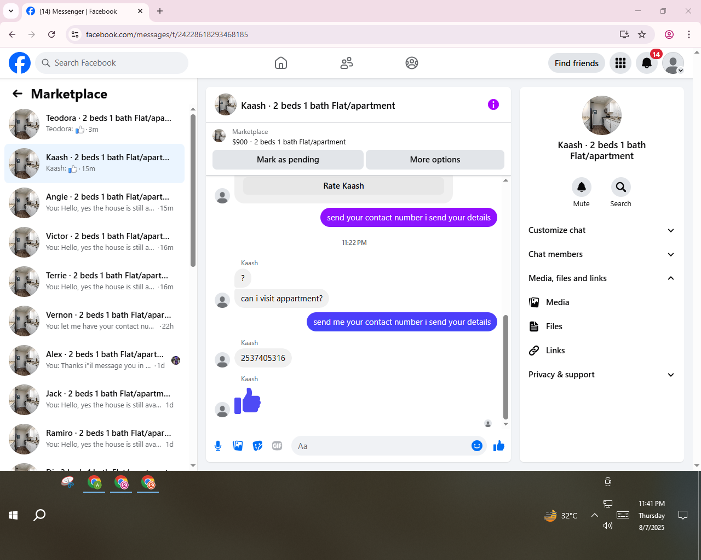This screenshot has width=701, height=560.
Task: Collapse Media, files and links section
Action: [602, 278]
